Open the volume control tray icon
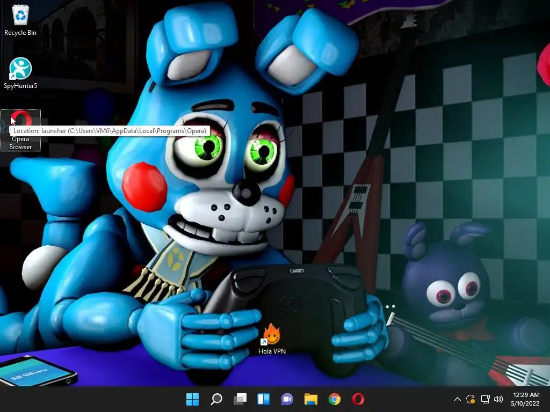Viewport: 550px width, 412px height. click(498, 399)
